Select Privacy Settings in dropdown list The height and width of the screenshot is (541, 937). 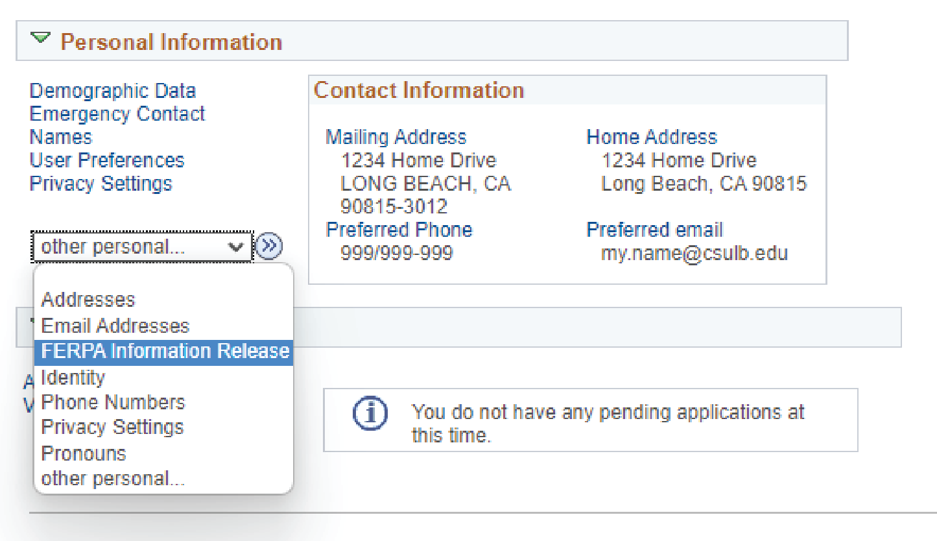coord(112,427)
